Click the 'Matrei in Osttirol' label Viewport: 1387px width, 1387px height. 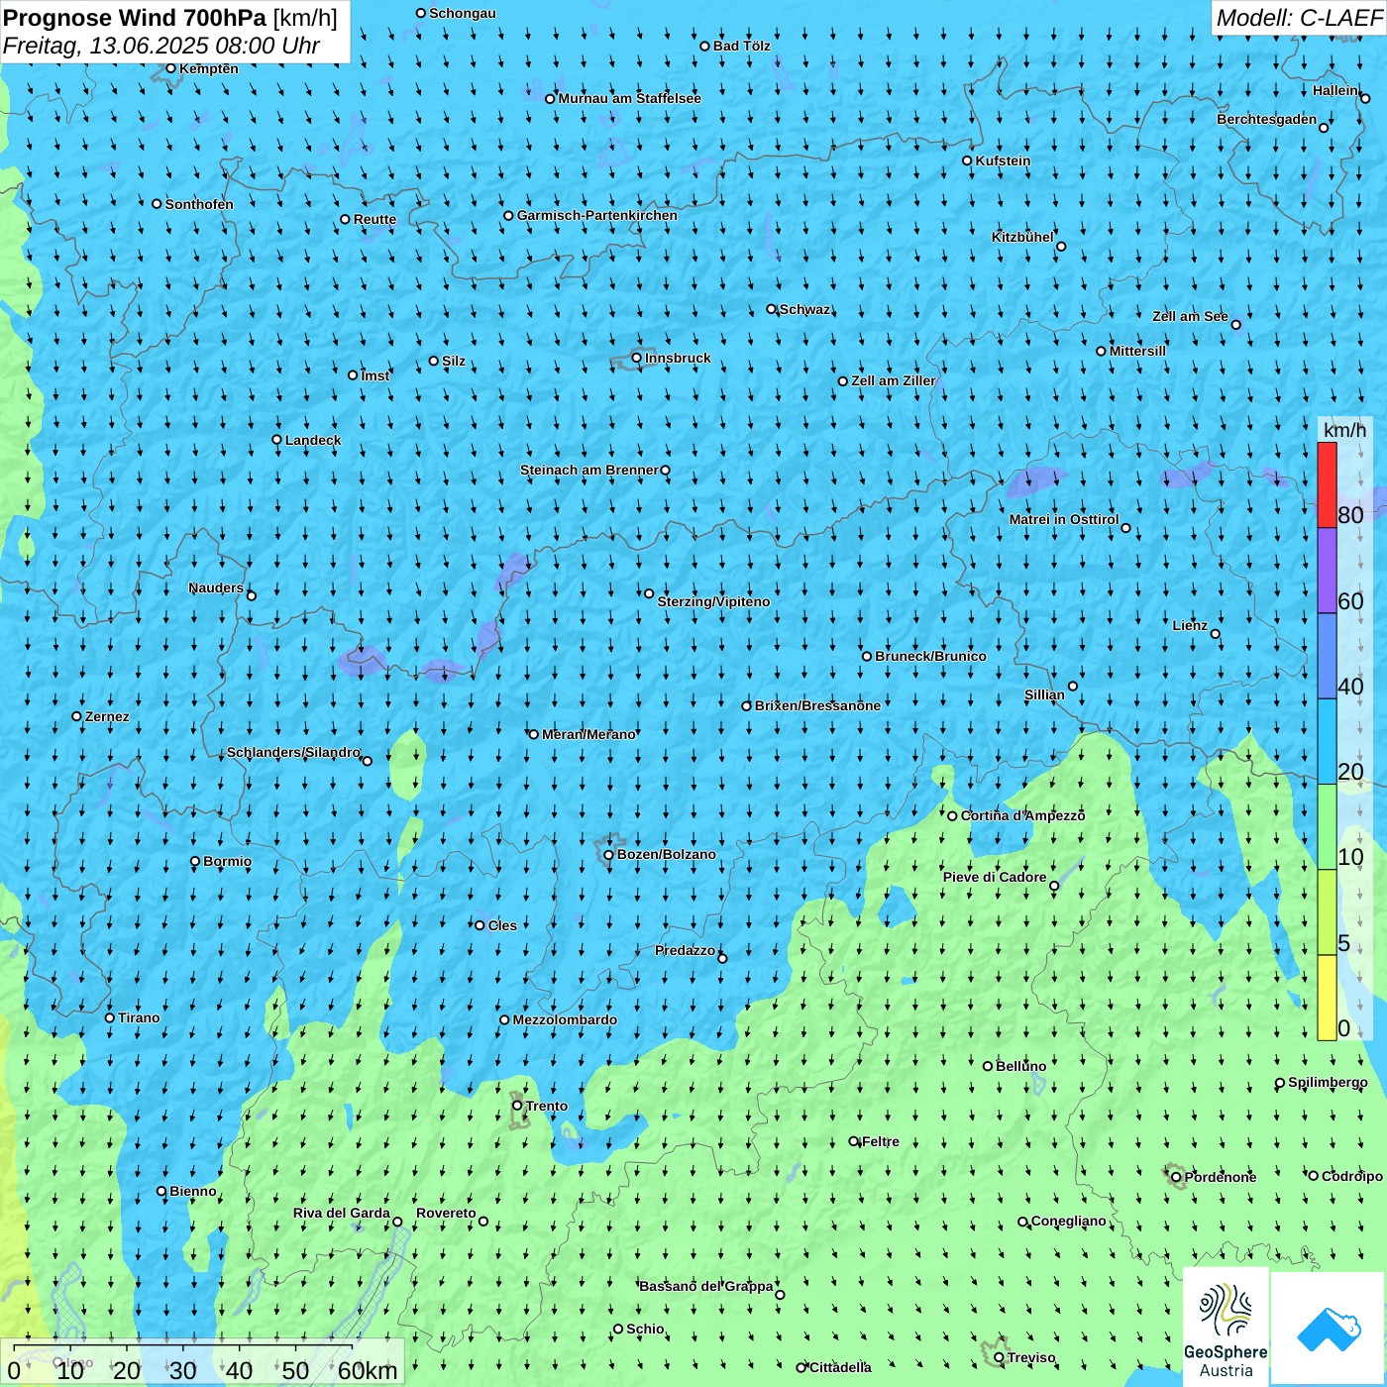tap(1064, 519)
